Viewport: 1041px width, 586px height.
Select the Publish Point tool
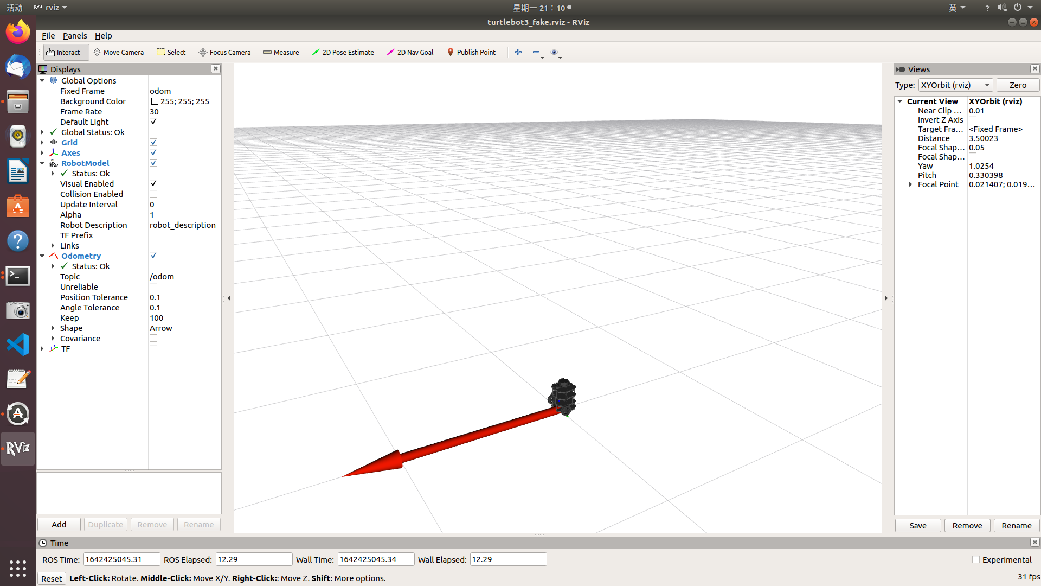click(471, 52)
